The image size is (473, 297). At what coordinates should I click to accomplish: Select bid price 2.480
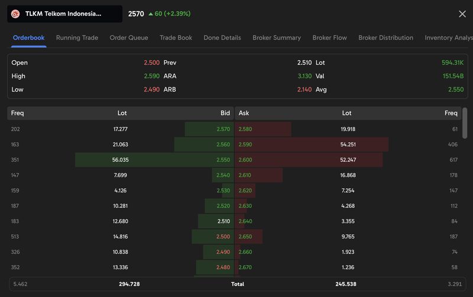(223, 267)
